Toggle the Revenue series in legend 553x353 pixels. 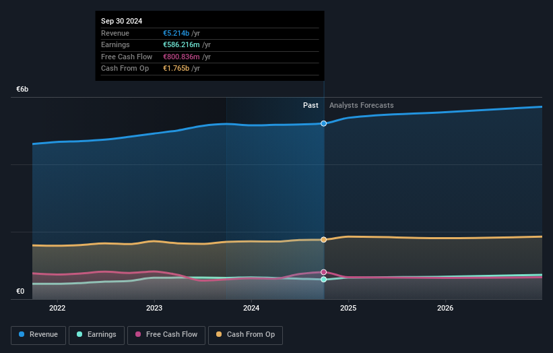38,335
